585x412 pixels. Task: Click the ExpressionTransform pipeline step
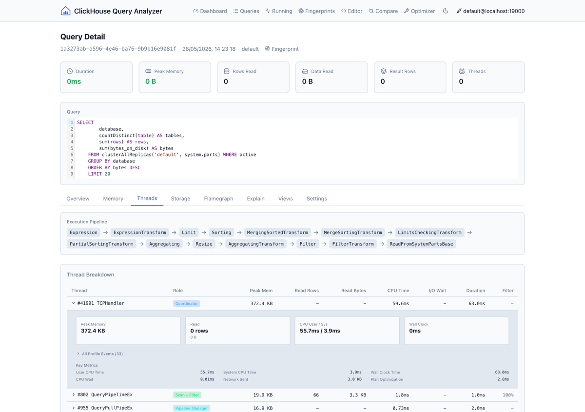pyautogui.click(x=140, y=233)
